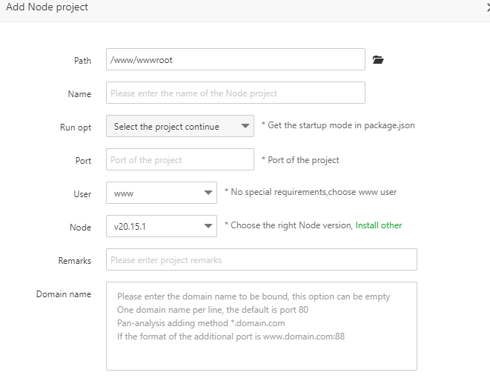This screenshot has height=378, width=490.
Task: Click the Port of the project input
Action: click(x=180, y=160)
